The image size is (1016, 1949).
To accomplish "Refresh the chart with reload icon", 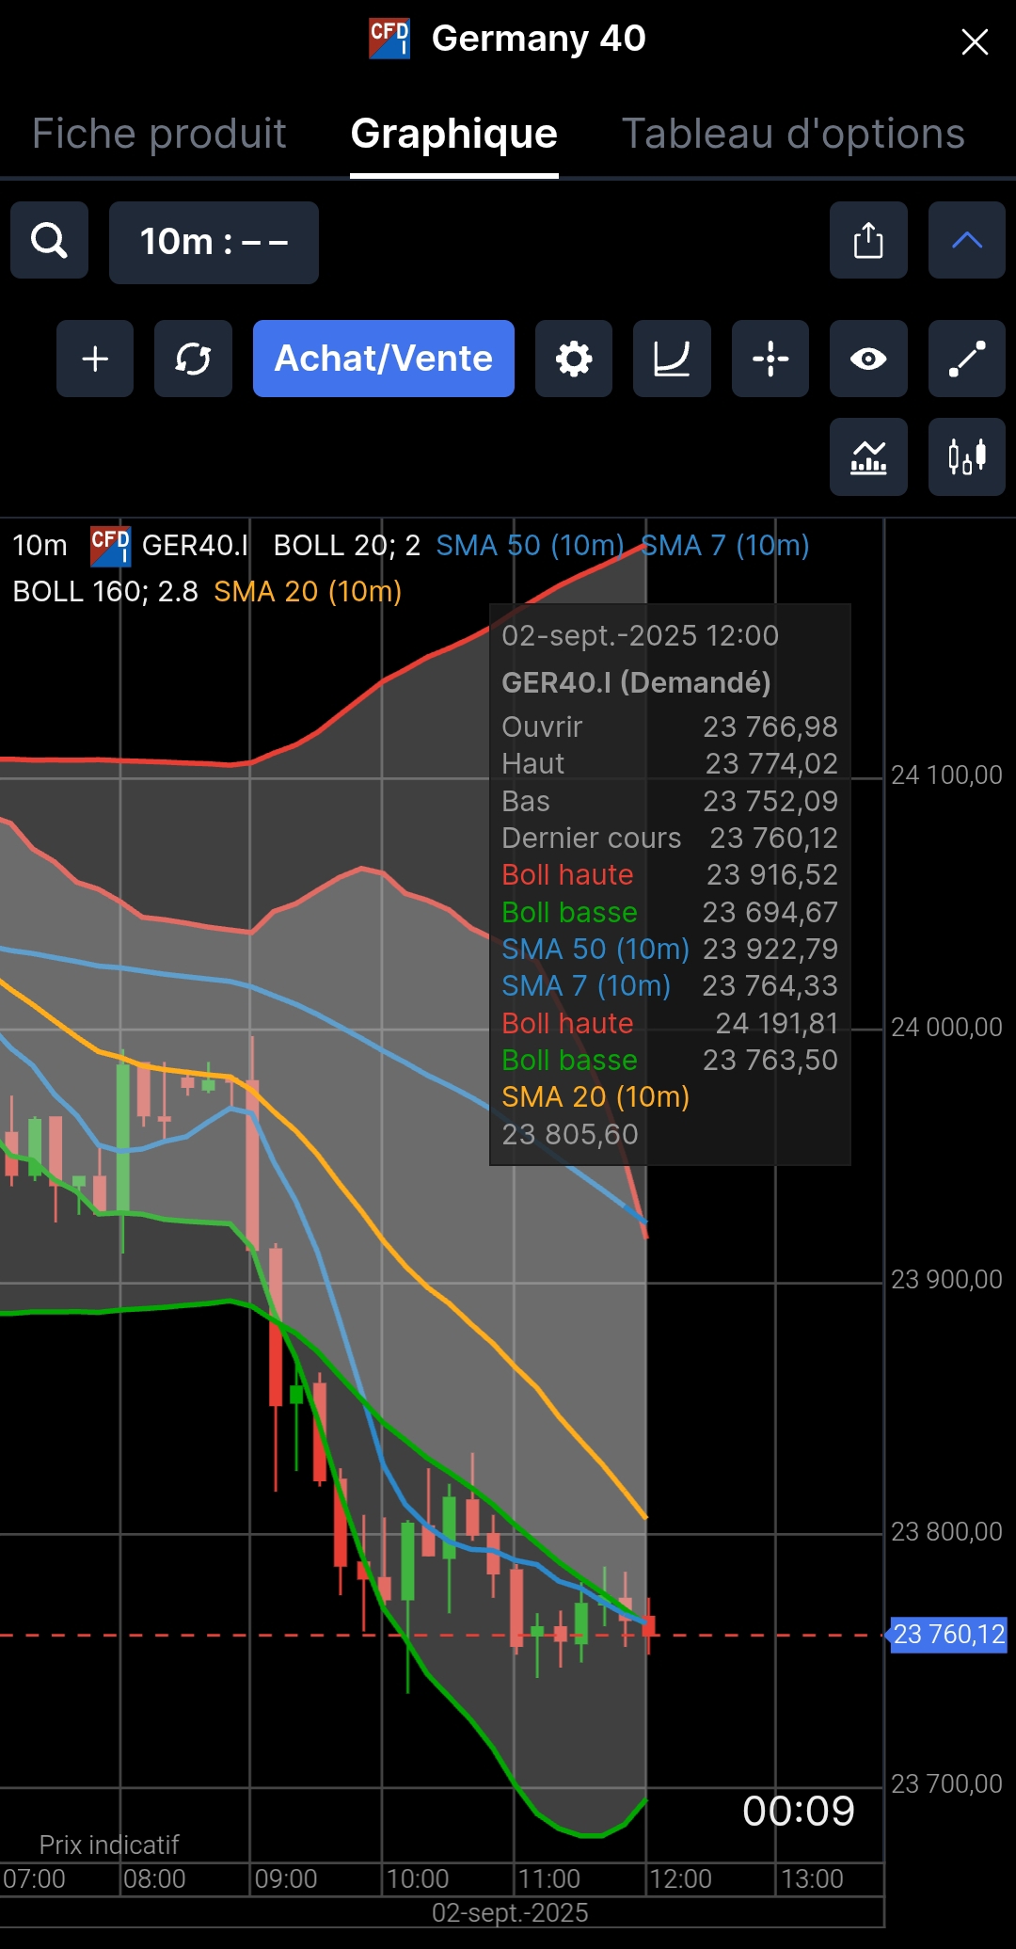I will [193, 359].
